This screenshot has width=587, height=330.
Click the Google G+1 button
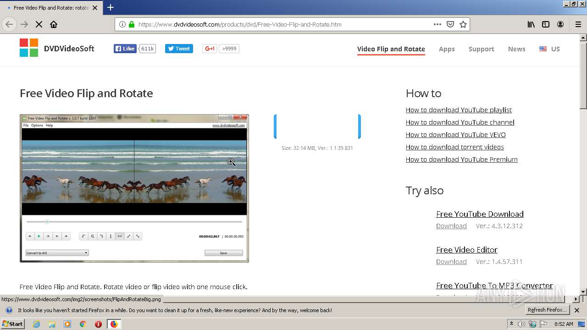point(210,49)
